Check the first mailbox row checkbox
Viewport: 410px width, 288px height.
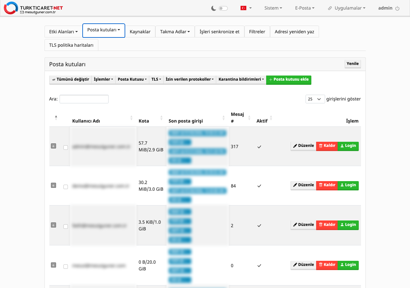[66, 148]
